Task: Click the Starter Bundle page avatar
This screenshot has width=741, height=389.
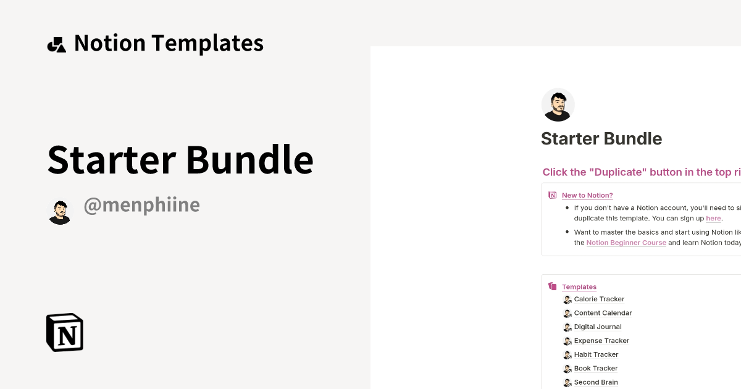Action: [x=558, y=104]
